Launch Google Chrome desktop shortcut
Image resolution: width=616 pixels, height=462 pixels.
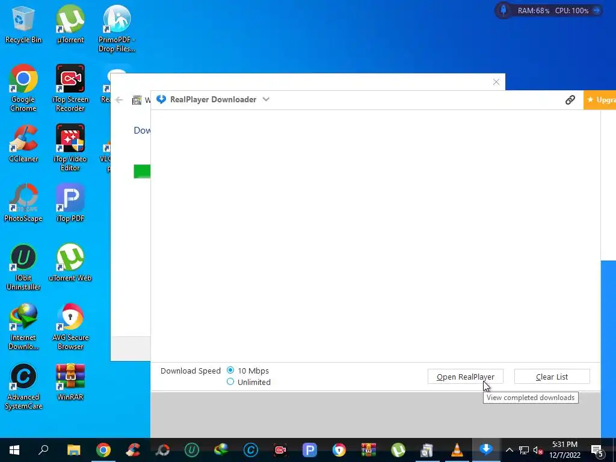pos(23,88)
